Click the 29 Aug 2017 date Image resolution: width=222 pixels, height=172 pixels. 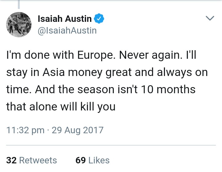(77, 130)
